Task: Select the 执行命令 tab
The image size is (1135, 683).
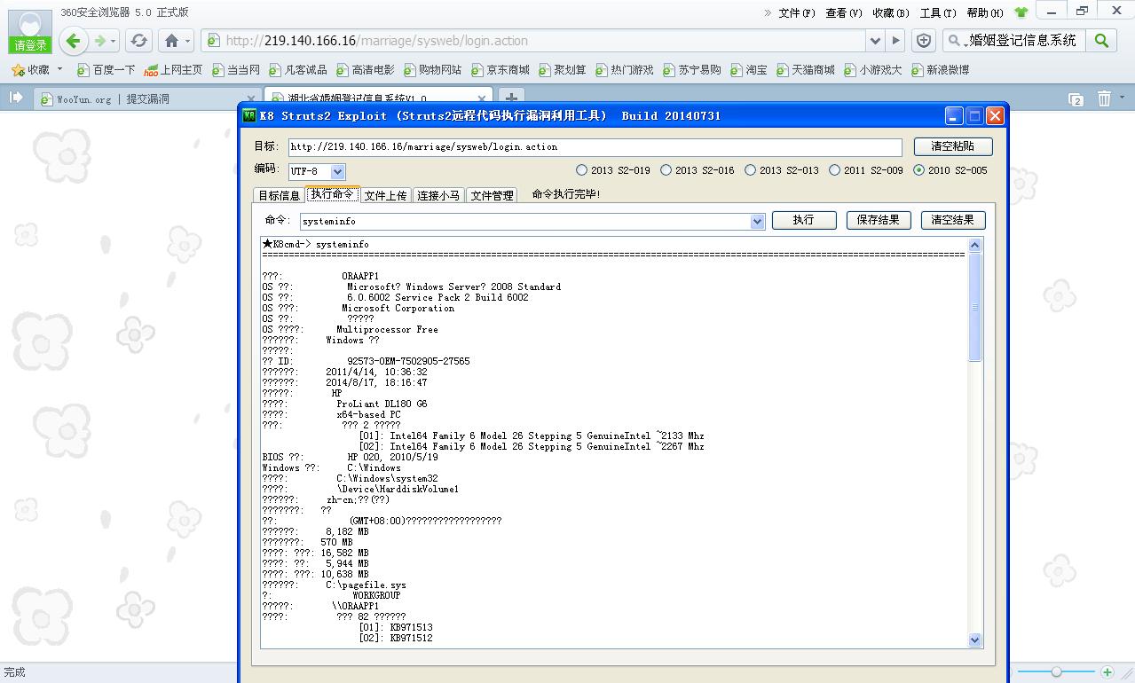Action: [332, 194]
